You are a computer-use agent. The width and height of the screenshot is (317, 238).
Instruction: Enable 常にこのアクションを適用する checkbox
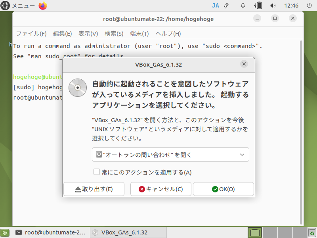(96, 172)
